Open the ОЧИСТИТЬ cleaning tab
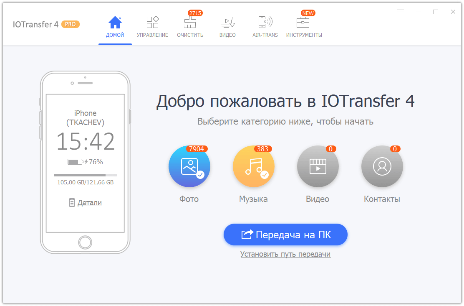 click(x=190, y=27)
